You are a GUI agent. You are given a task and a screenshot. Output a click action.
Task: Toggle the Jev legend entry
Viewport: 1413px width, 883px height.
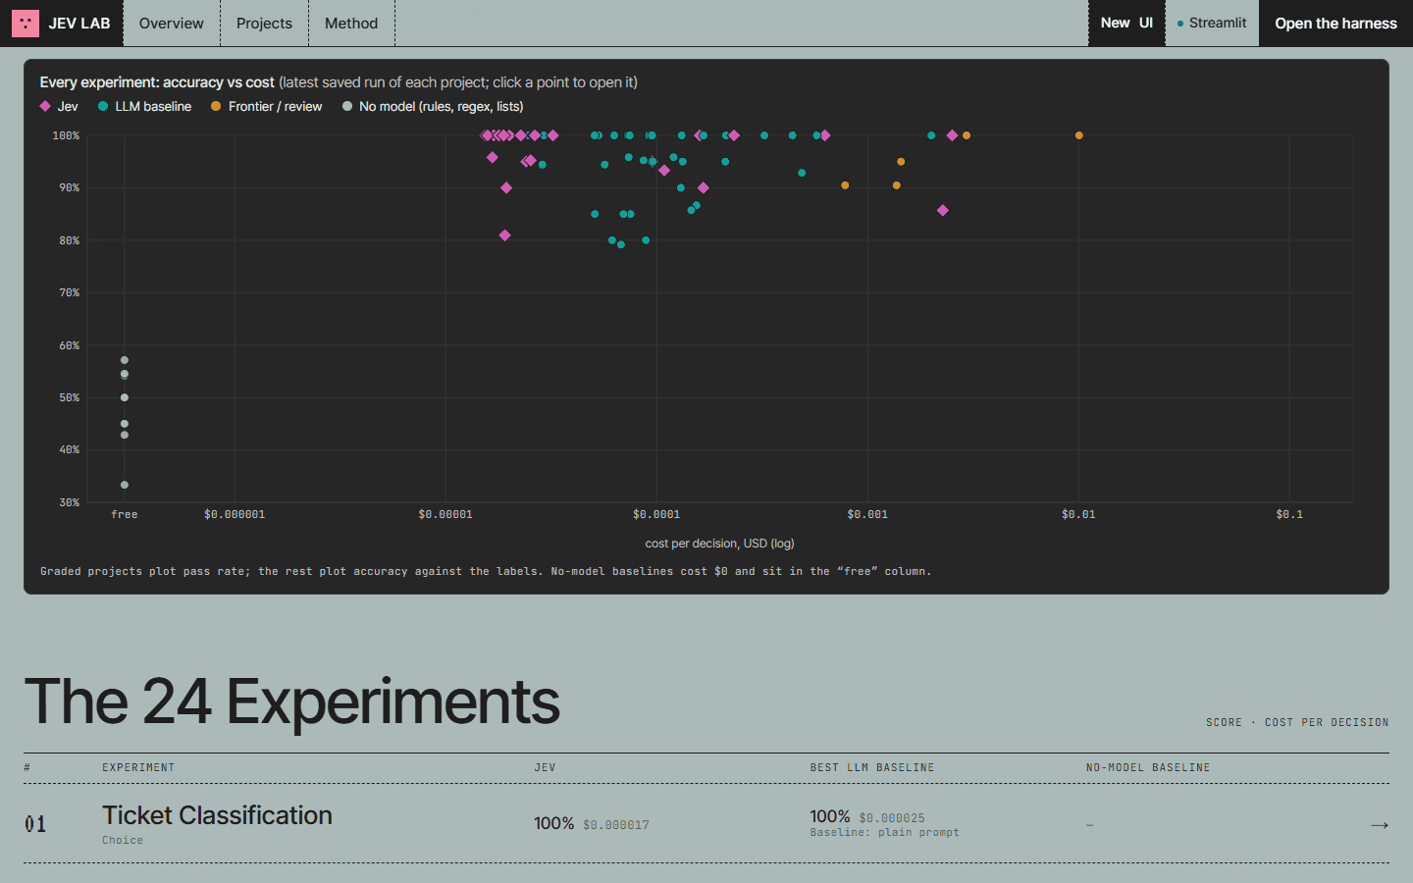(x=59, y=106)
